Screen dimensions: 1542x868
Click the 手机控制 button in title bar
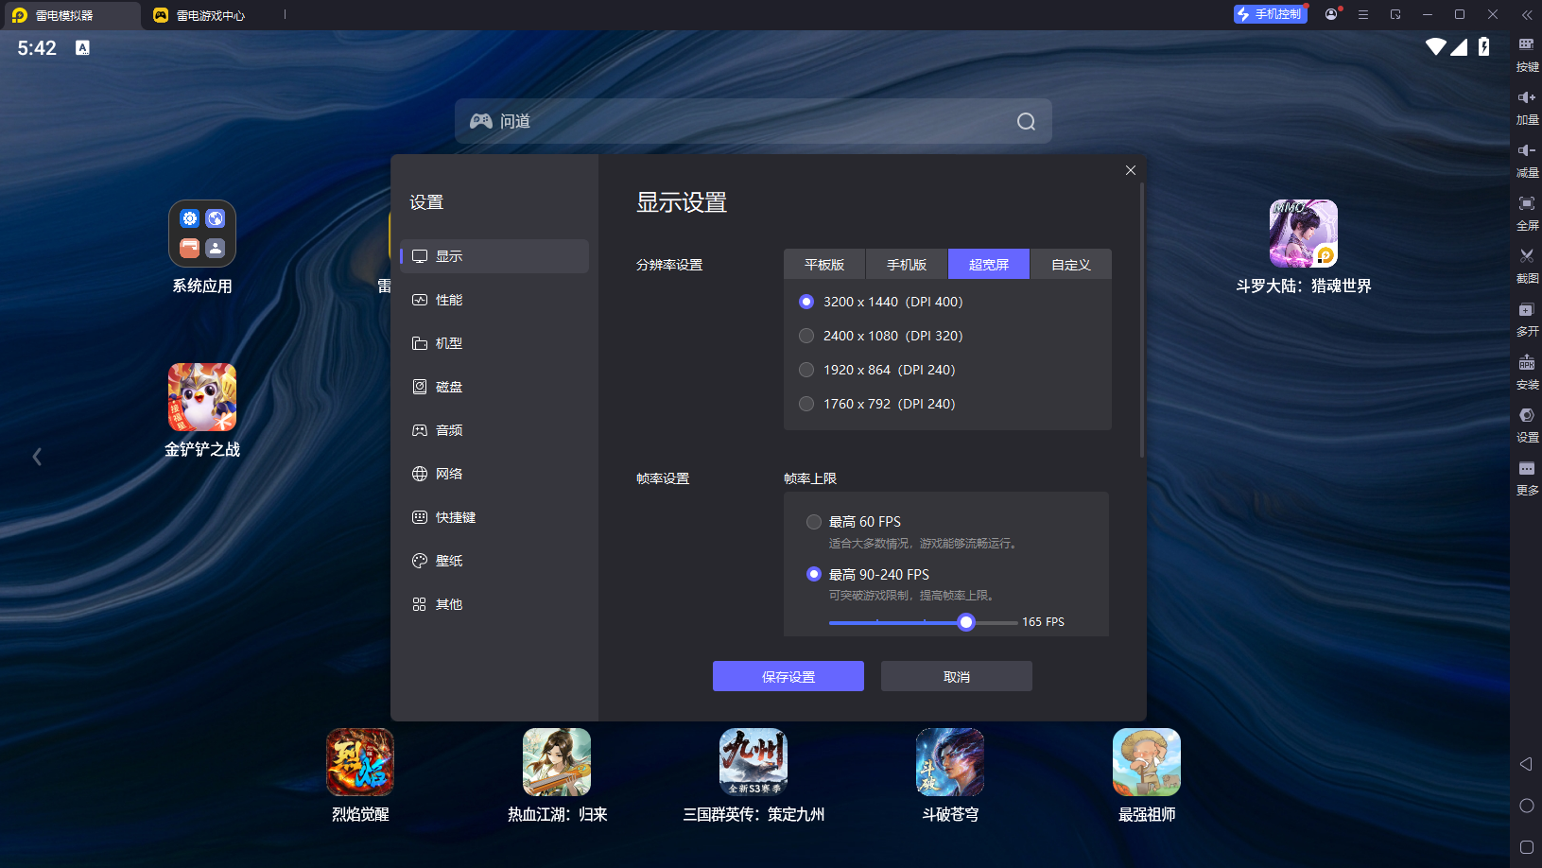[1270, 14]
